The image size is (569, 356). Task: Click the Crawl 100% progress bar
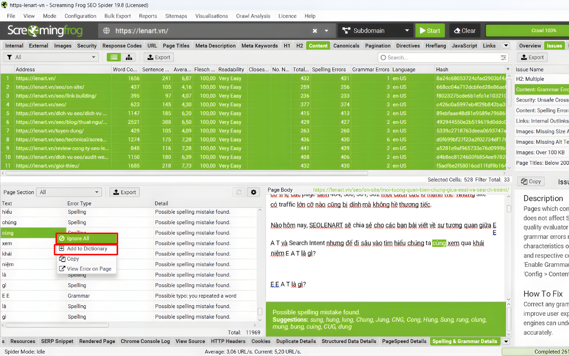(527, 31)
